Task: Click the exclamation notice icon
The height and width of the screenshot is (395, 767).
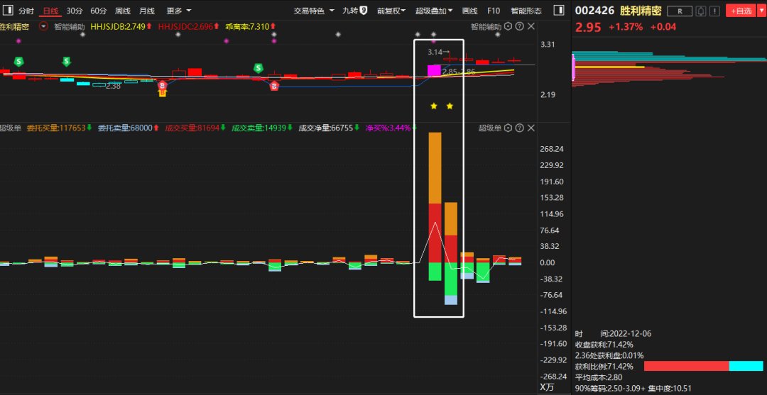Action: tap(714, 11)
